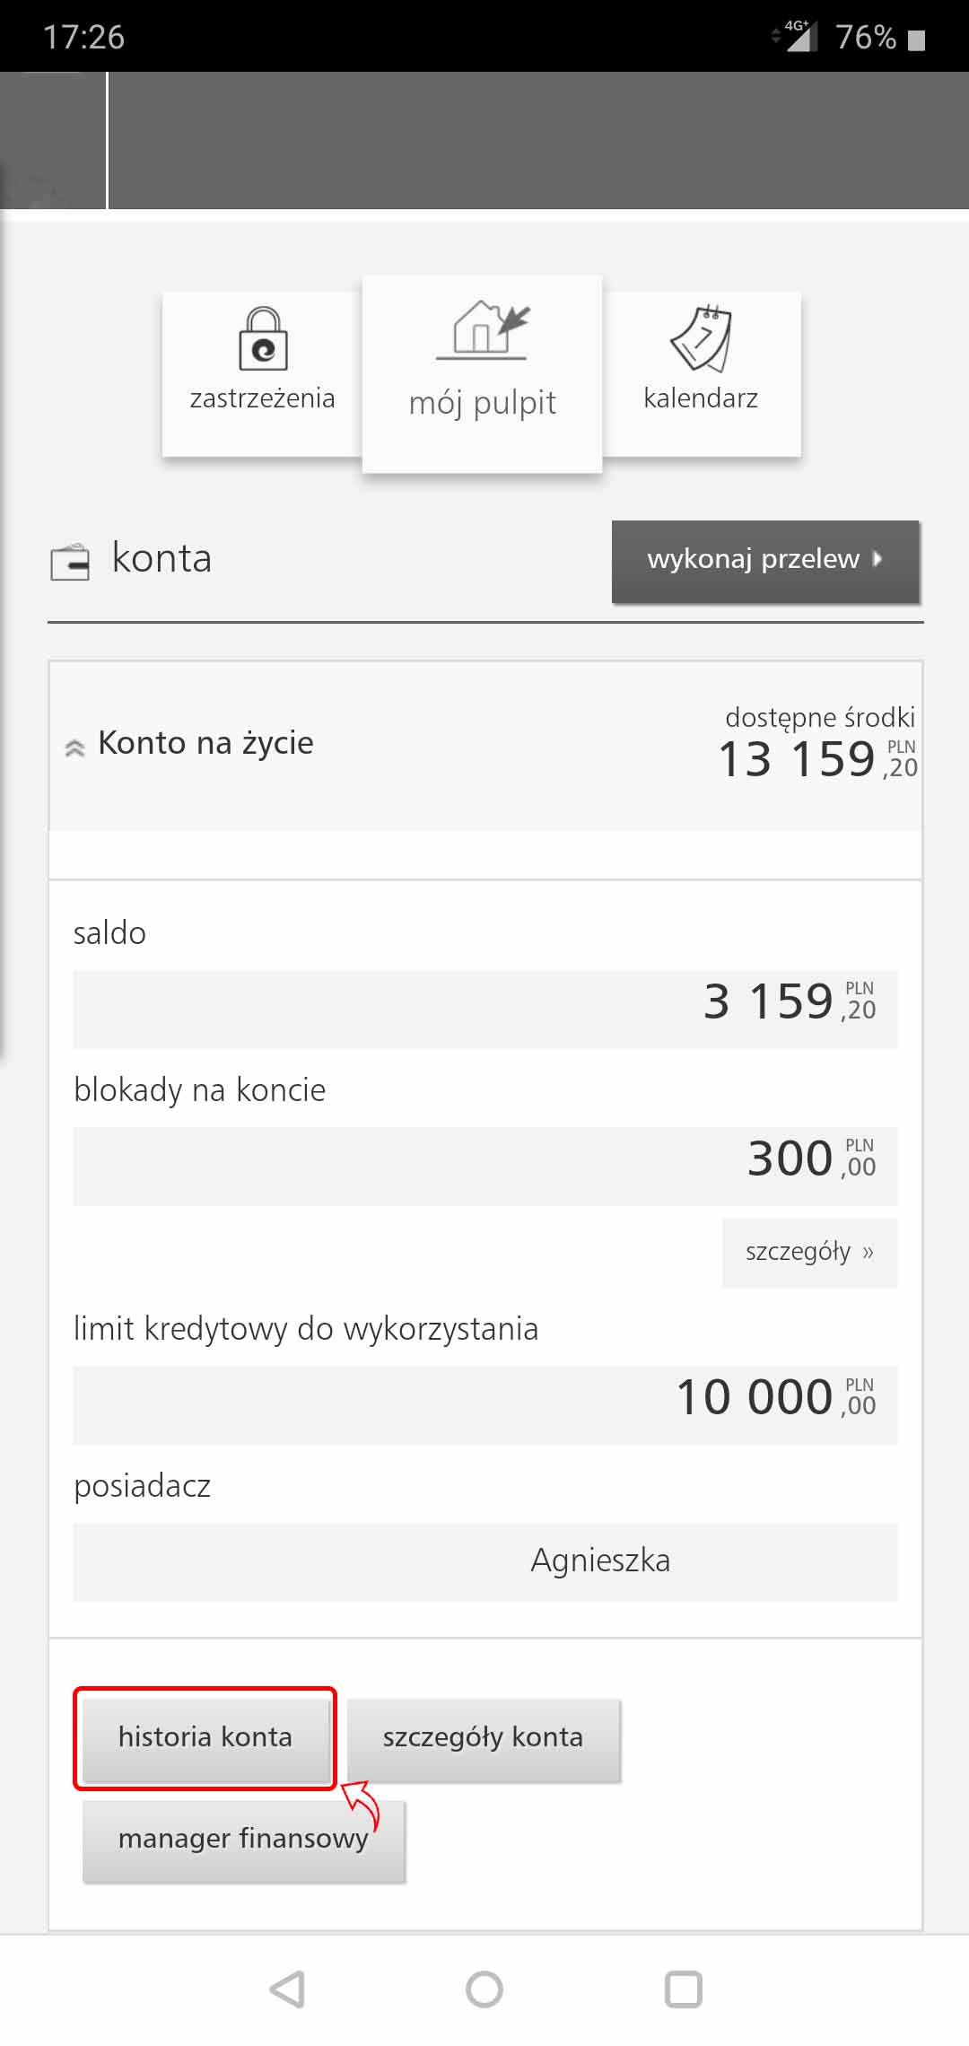Tap the battery status icon
The width and height of the screenshot is (969, 2046).
click(x=916, y=39)
